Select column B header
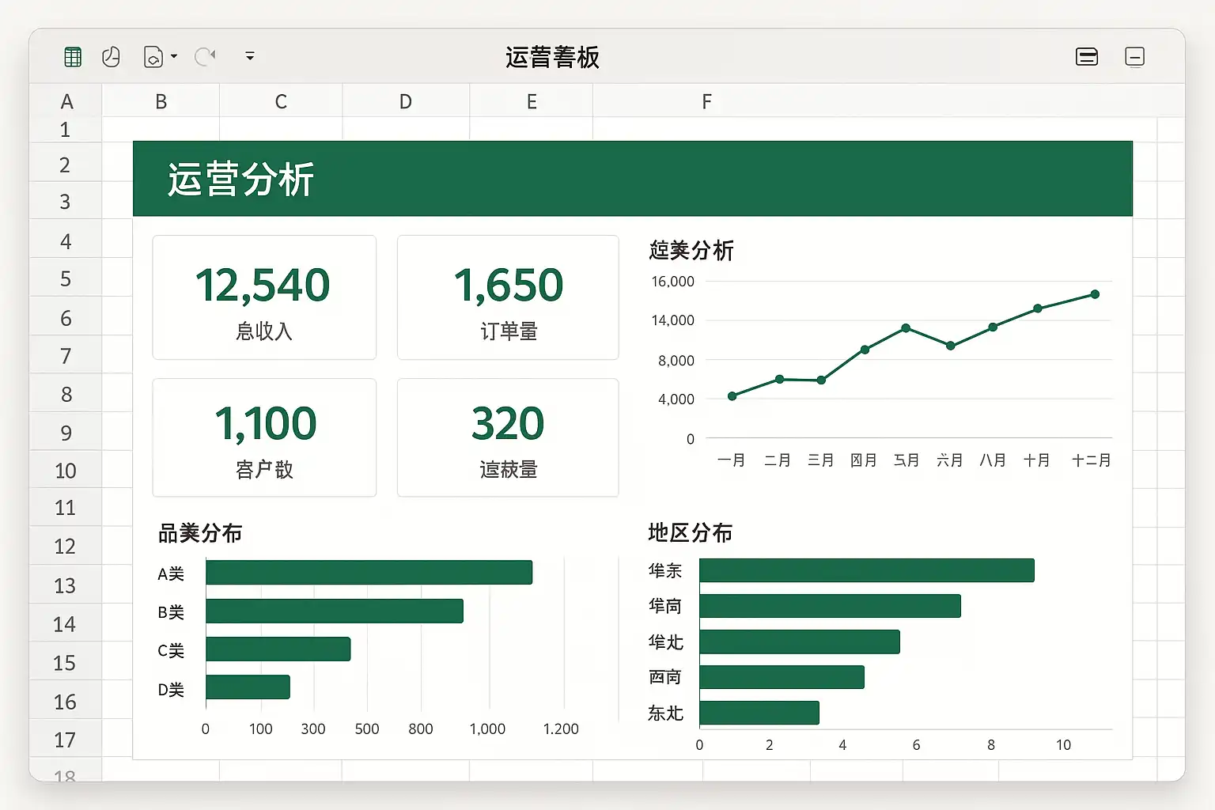1215x810 pixels. 161,102
